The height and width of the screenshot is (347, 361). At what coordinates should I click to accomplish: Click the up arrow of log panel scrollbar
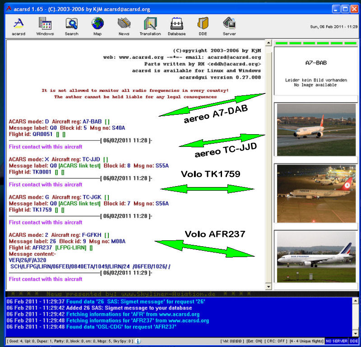click(356, 300)
